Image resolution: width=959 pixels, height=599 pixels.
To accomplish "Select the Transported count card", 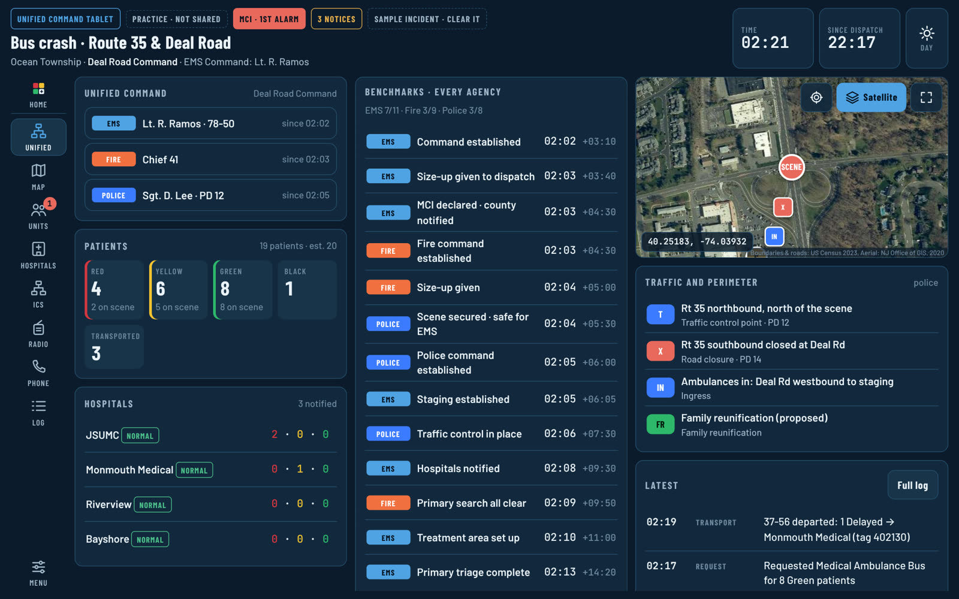I will [x=114, y=347].
